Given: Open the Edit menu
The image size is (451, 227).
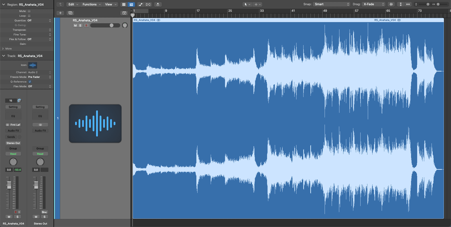Looking at the screenshot, I should [73, 4].
